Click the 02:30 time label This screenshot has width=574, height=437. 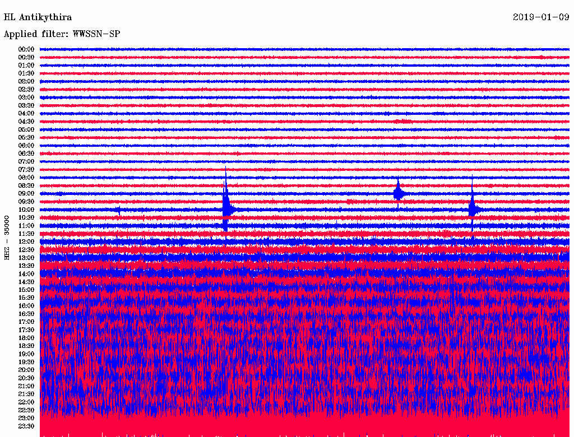pyautogui.click(x=26, y=89)
